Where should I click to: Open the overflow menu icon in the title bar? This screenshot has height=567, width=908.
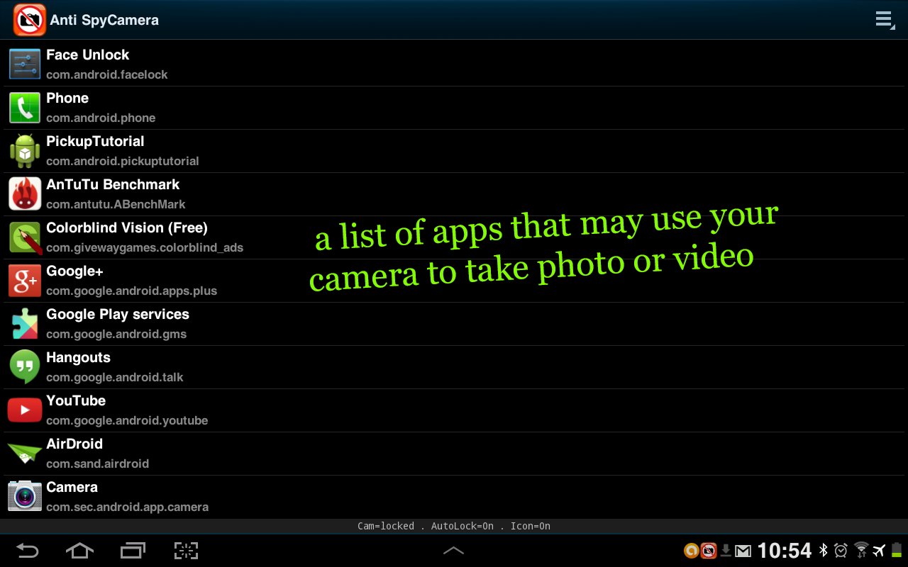pyautogui.click(x=884, y=20)
